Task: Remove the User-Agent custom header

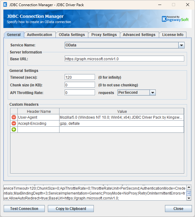Action: tap(14, 117)
